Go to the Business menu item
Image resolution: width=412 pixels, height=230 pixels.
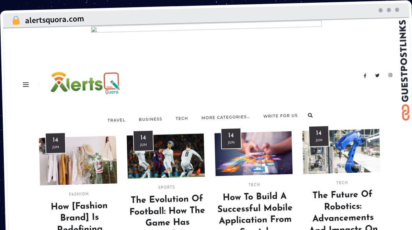pyautogui.click(x=150, y=119)
